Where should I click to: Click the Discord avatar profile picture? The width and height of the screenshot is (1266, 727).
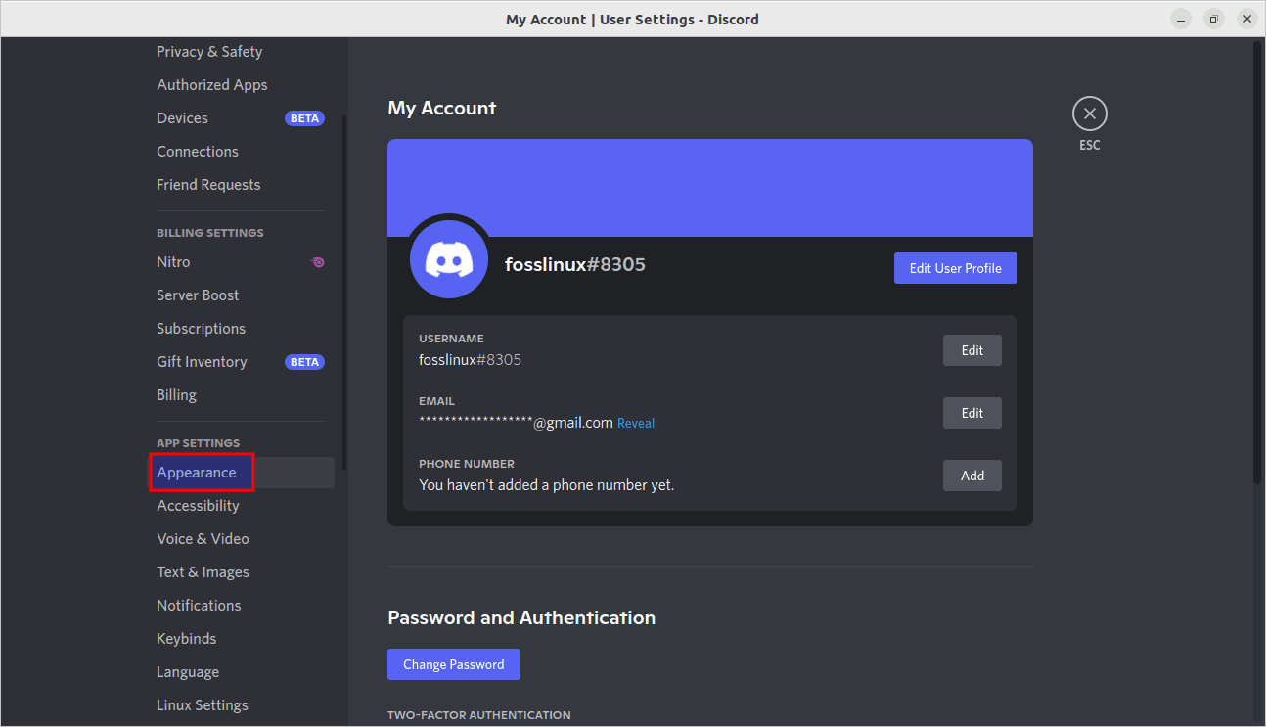click(x=449, y=258)
